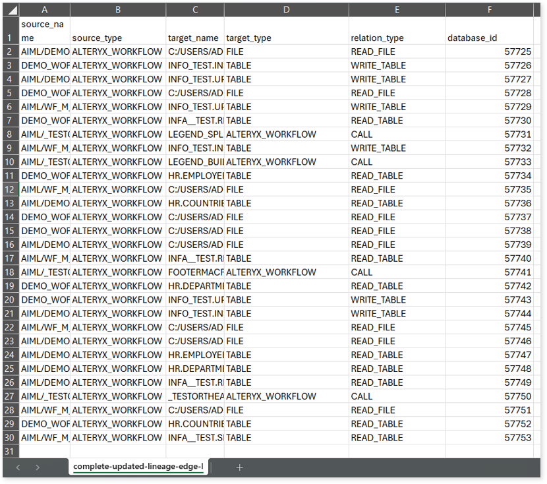Select cell with database_id 57753
Screen dimensions: 547x484
point(490,438)
